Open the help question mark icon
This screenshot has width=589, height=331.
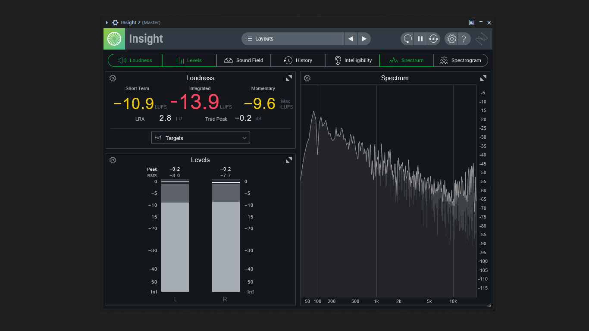click(464, 39)
